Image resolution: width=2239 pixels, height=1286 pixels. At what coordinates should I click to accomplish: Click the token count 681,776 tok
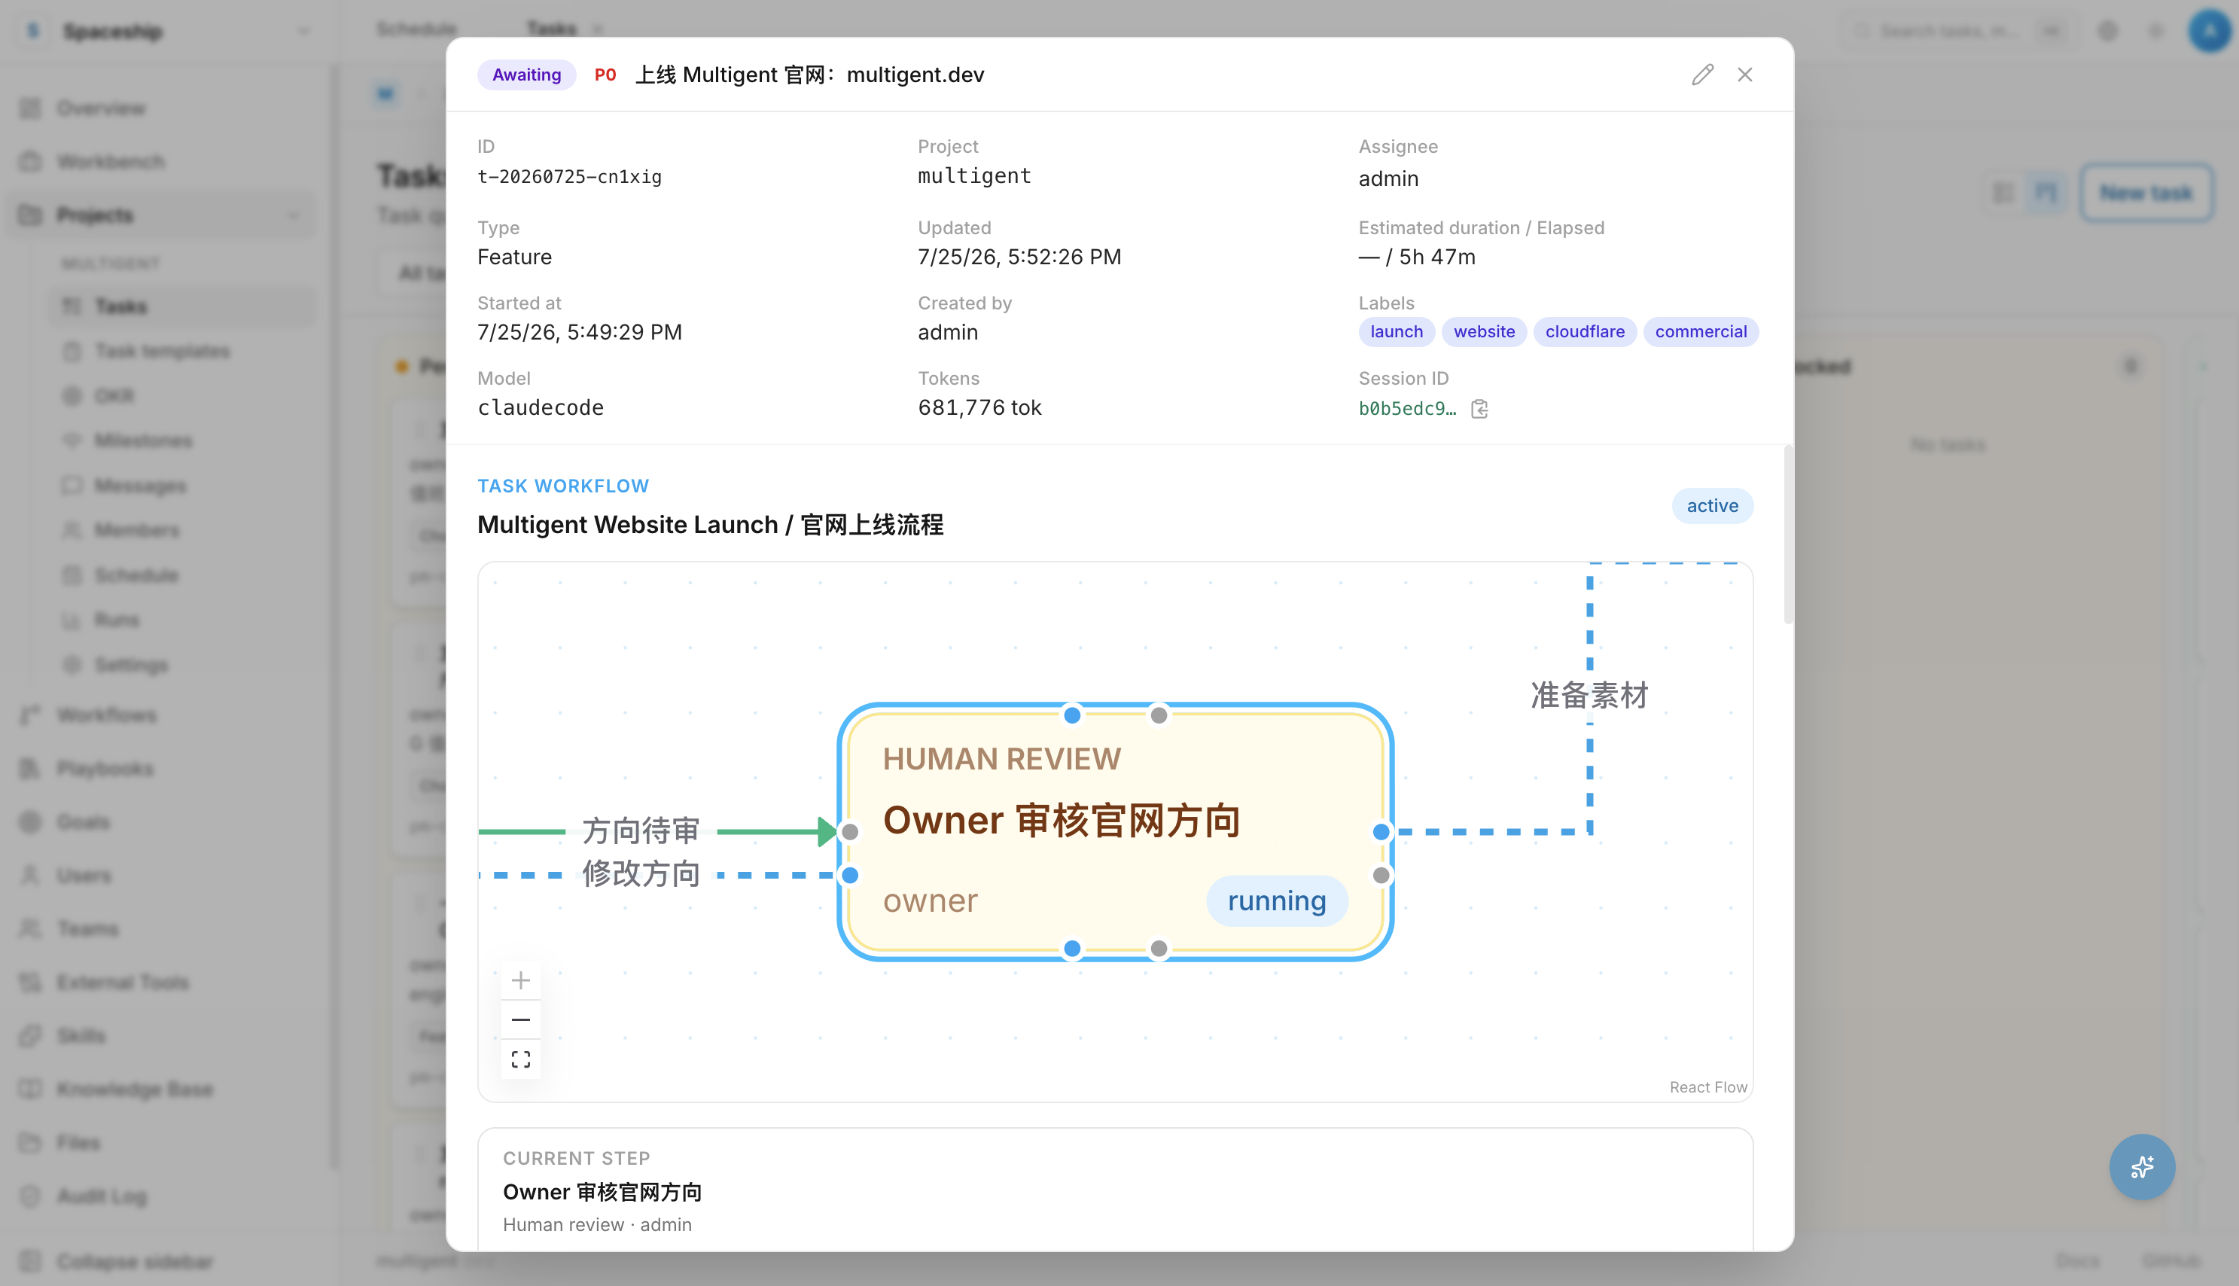click(979, 408)
